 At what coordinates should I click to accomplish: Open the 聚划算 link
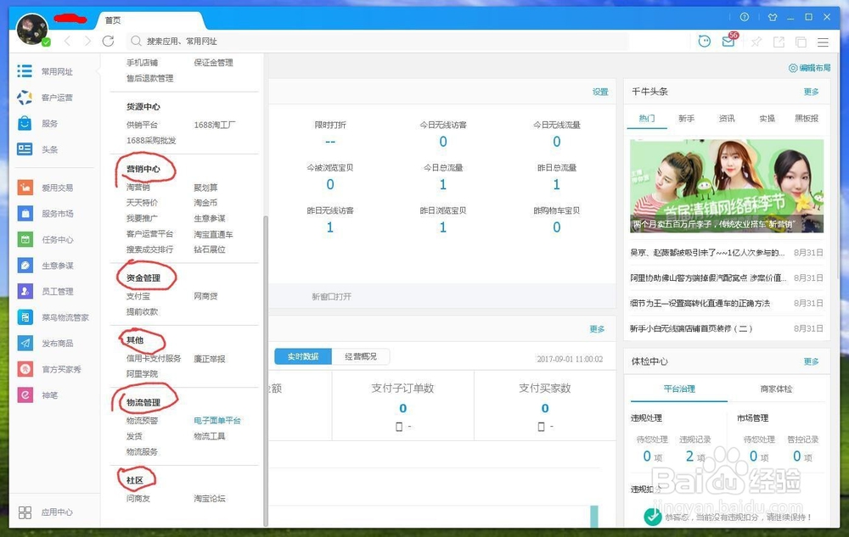click(x=205, y=187)
